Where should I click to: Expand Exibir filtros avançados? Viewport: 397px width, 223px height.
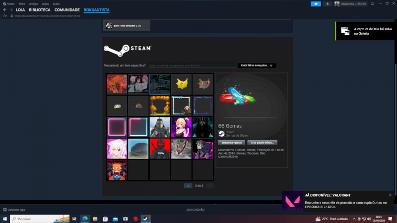click(x=257, y=65)
